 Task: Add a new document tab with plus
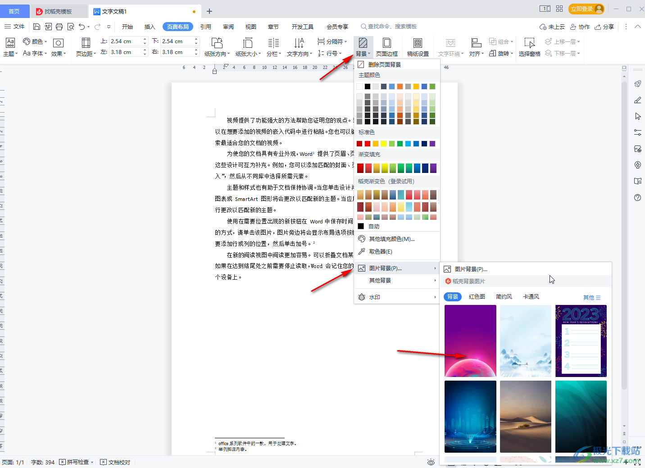click(209, 11)
